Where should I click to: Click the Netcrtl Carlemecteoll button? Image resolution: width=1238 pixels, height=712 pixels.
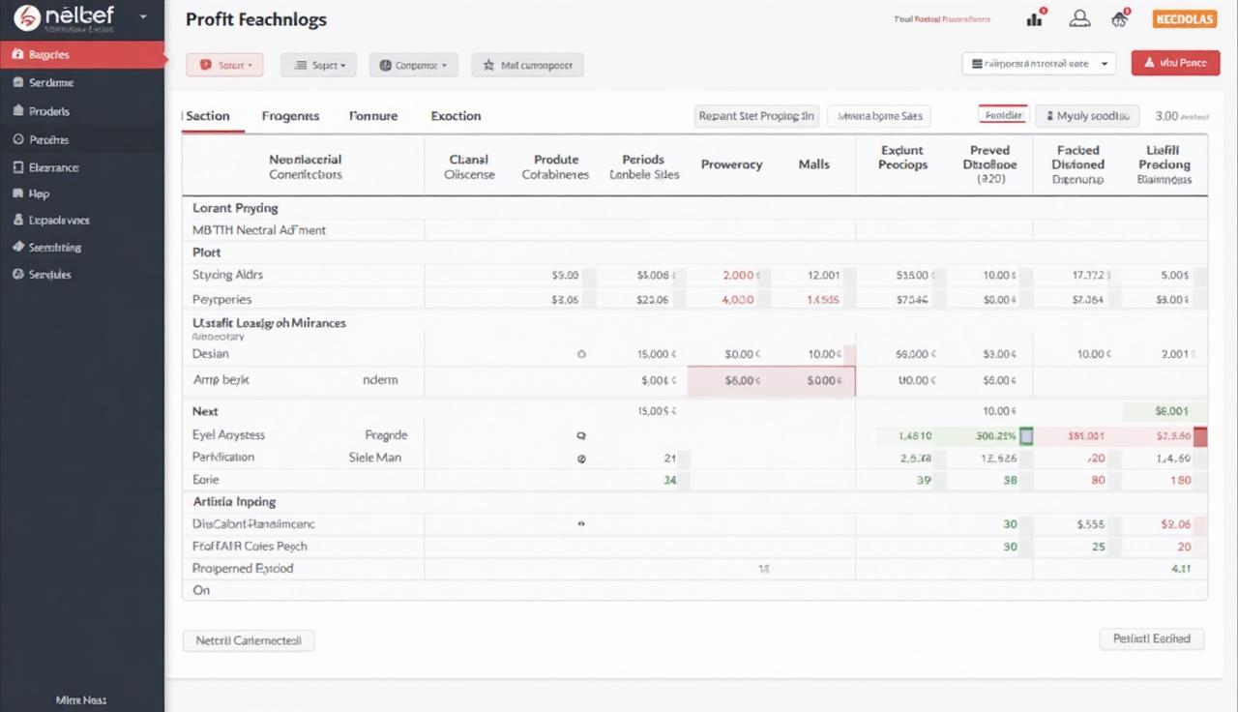(249, 640)
